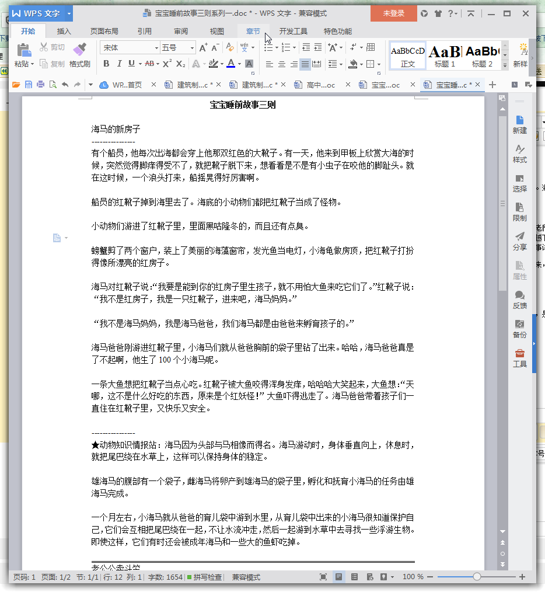
Task: Open the 新建 (New) sidebar icon
Action: click(520, 124)
